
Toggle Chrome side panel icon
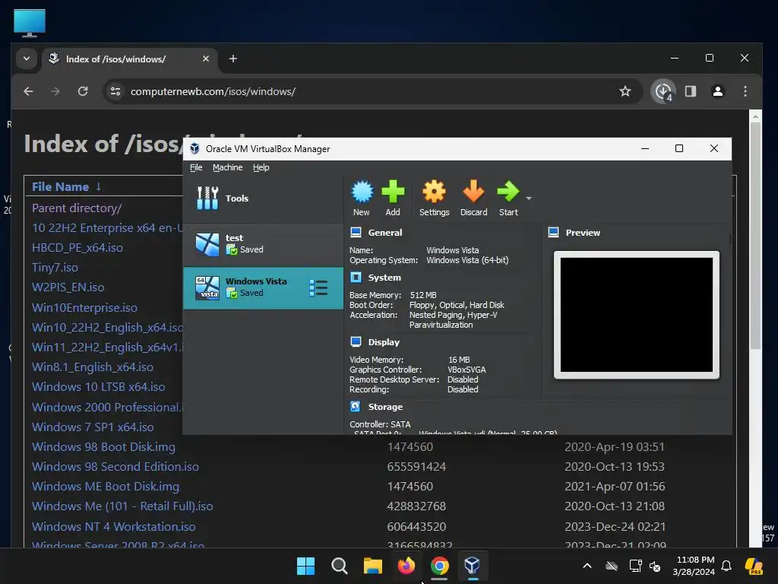tap(691, 91)
